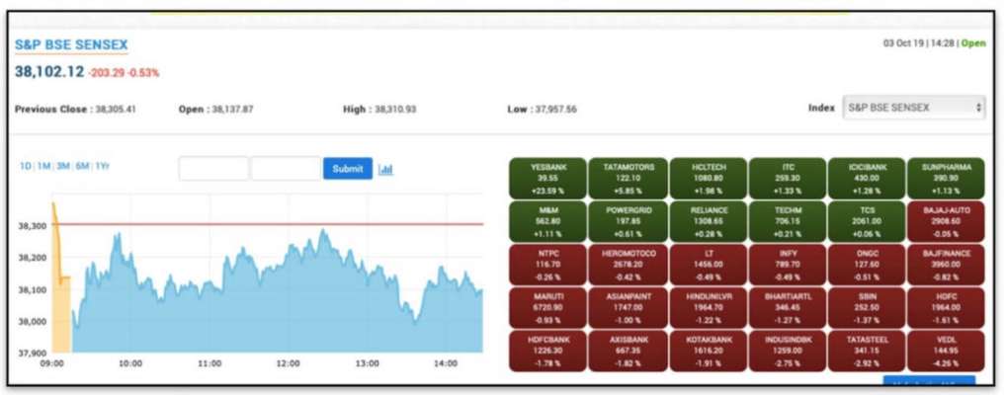Select the ITC stock tile
The height and width of the screenshot is (395, 1006).
[788, 179]
